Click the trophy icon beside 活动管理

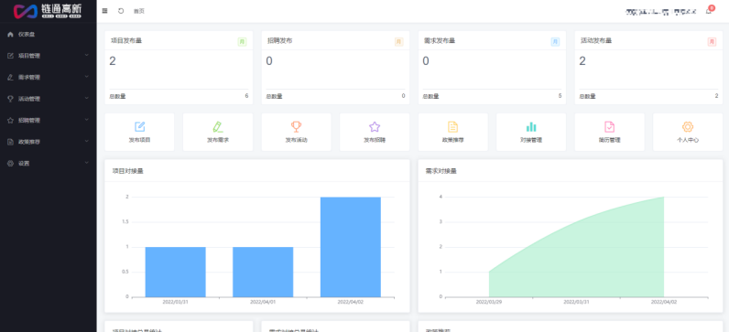point(10,99)
